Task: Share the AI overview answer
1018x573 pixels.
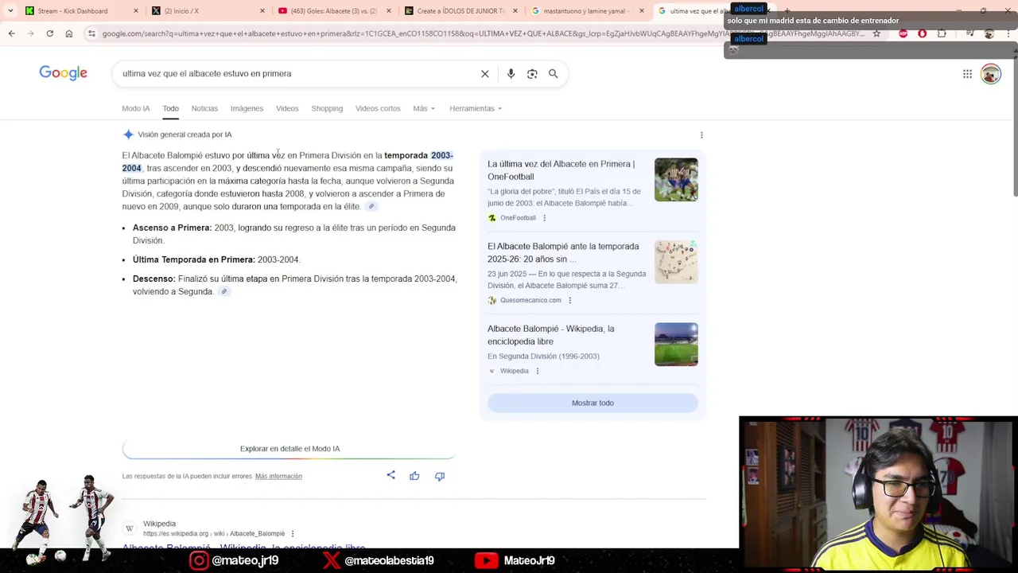Action: (390, 475)
